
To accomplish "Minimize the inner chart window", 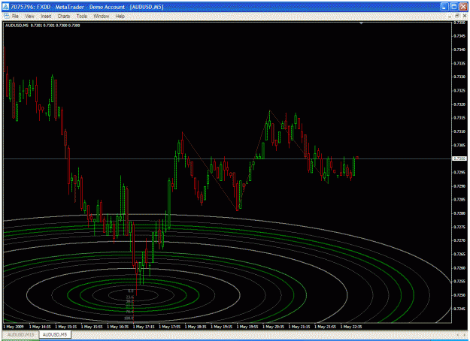I will [450, 16].
